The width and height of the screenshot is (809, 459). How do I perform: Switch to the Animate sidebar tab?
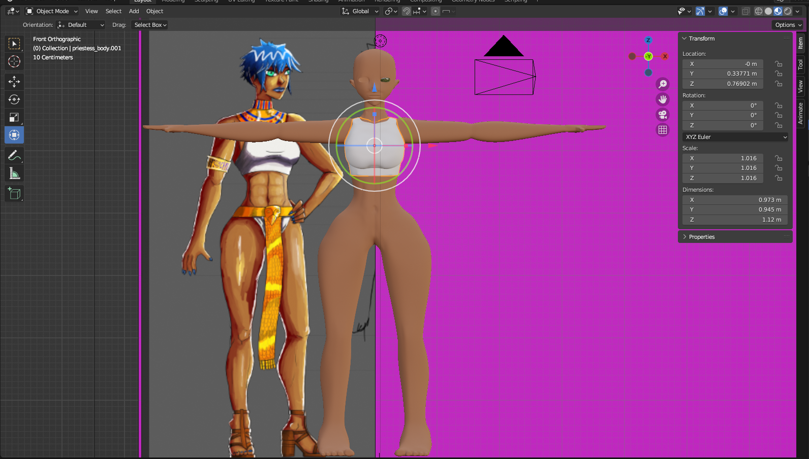[800, 113]
